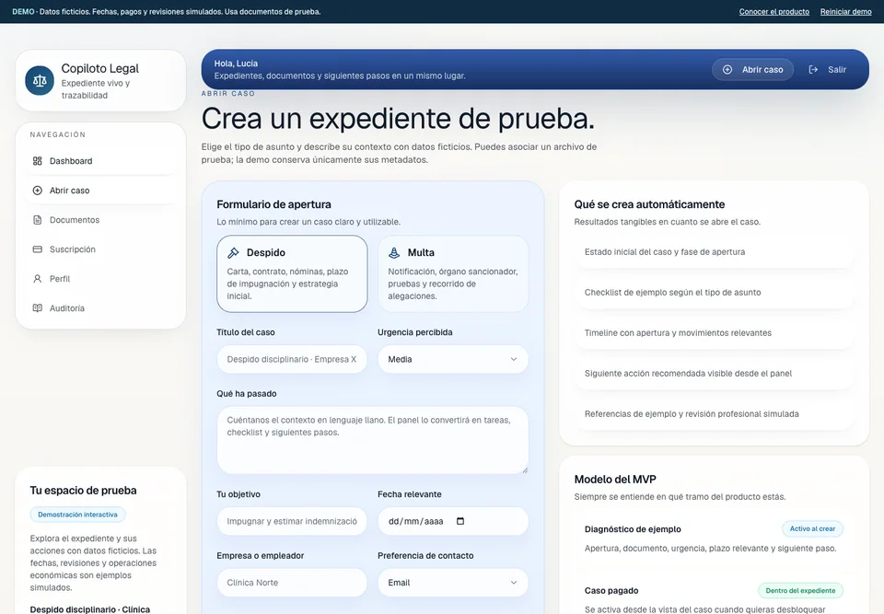This screenshot has height=614, width=884.
Task: Click the cone icon on Multa card
Action: (394, 252)
